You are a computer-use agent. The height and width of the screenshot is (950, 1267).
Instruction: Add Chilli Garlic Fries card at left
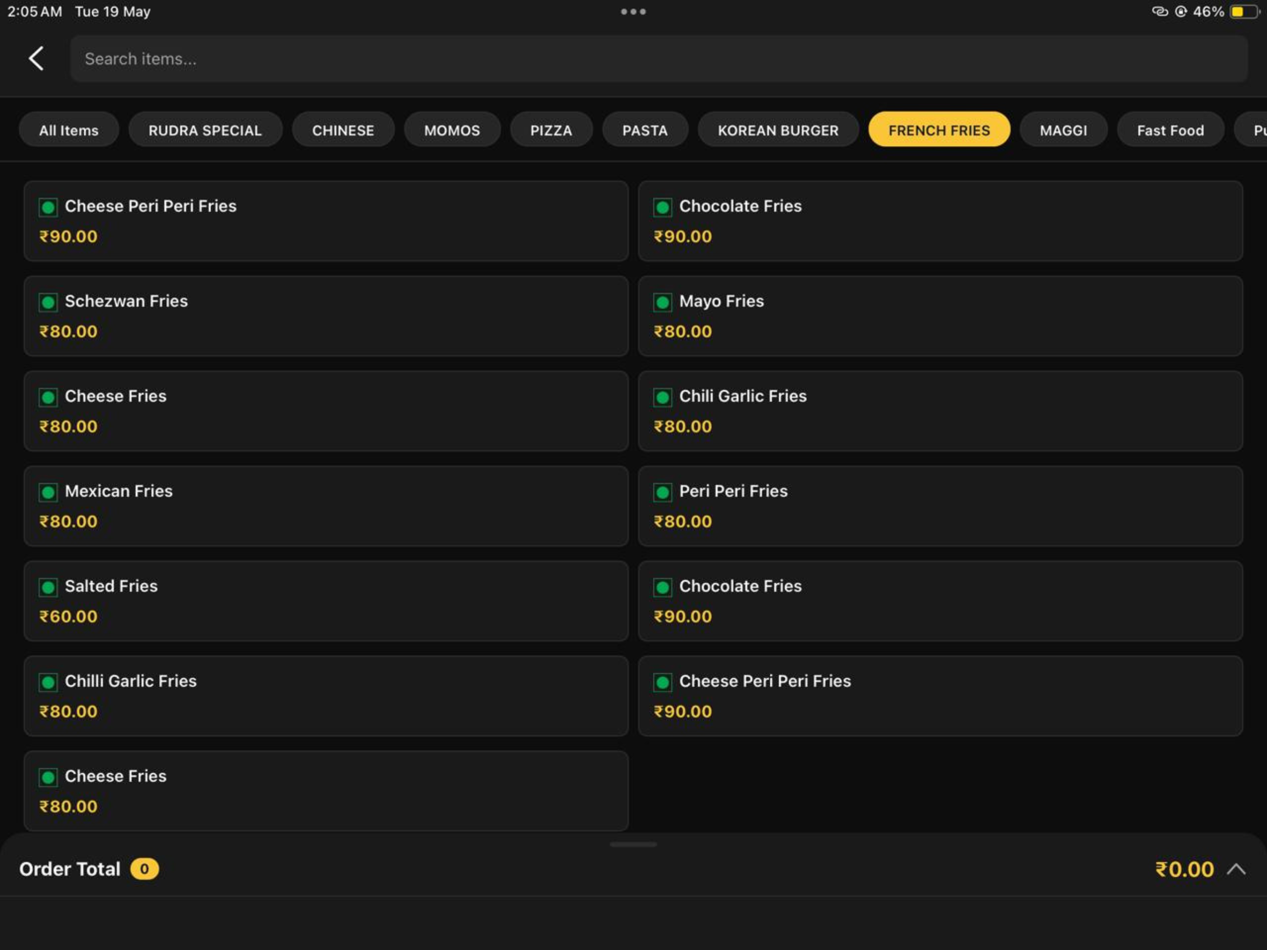(x=326, y=697)
